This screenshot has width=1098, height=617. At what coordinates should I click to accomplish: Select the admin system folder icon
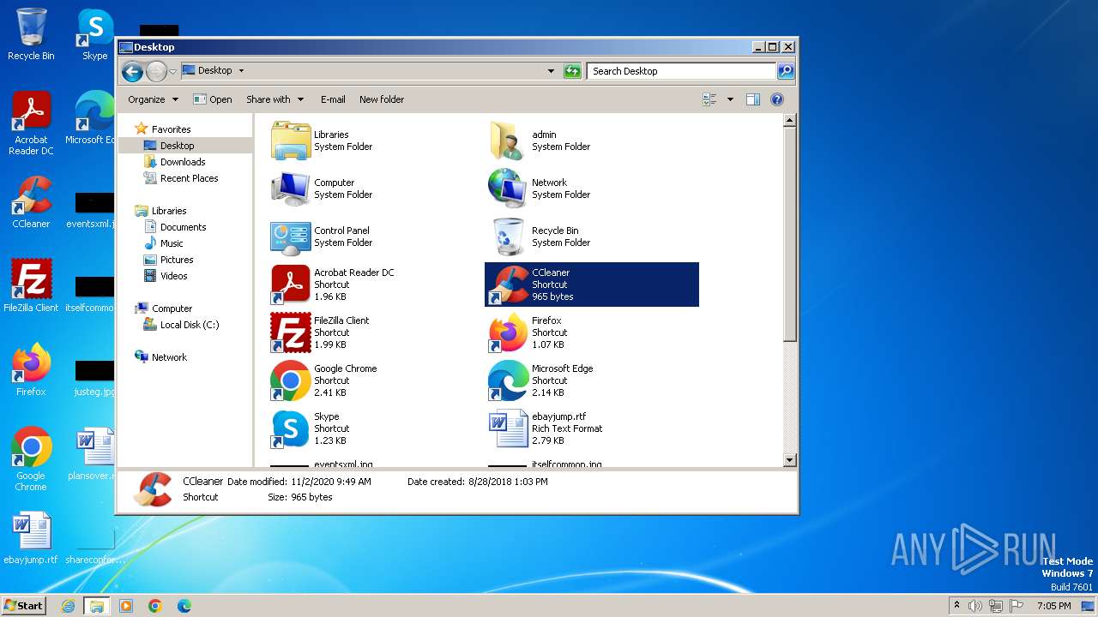coord(509,141)
